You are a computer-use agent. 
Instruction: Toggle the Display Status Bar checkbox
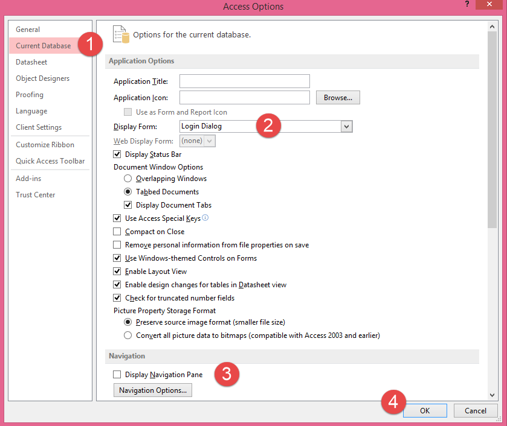pyautogui.click(x=117, y=154)
